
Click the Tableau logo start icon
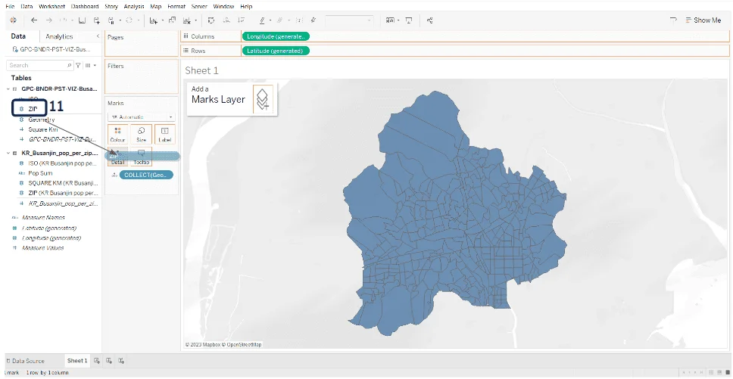pos(12,20)
